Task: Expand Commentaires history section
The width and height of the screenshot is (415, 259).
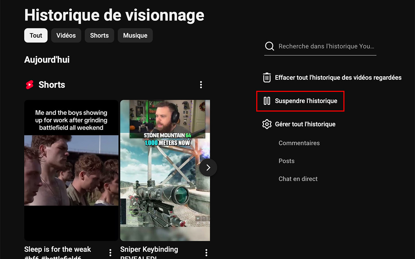Action: [x=299, y=143]
